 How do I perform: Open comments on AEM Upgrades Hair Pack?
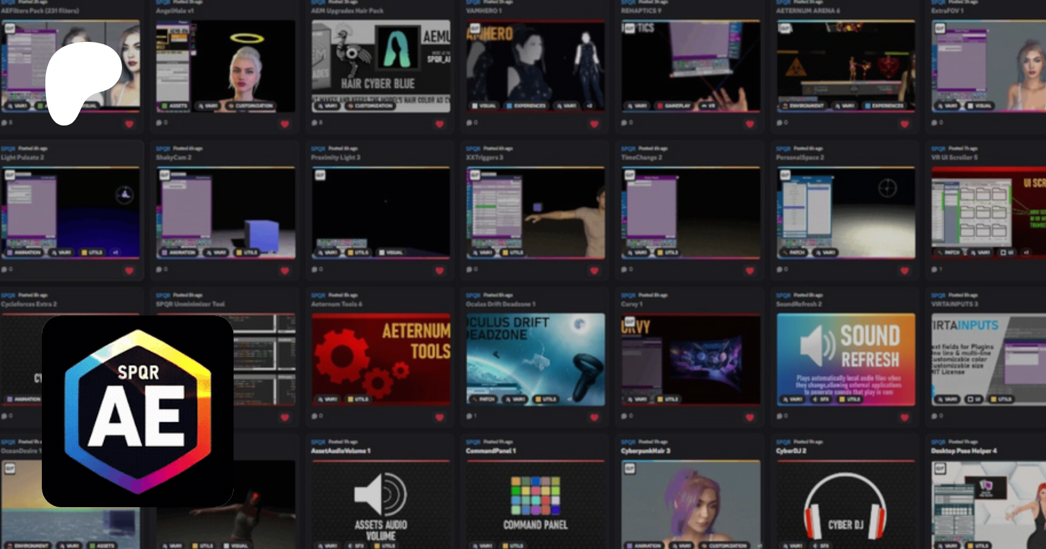(314, 123)
